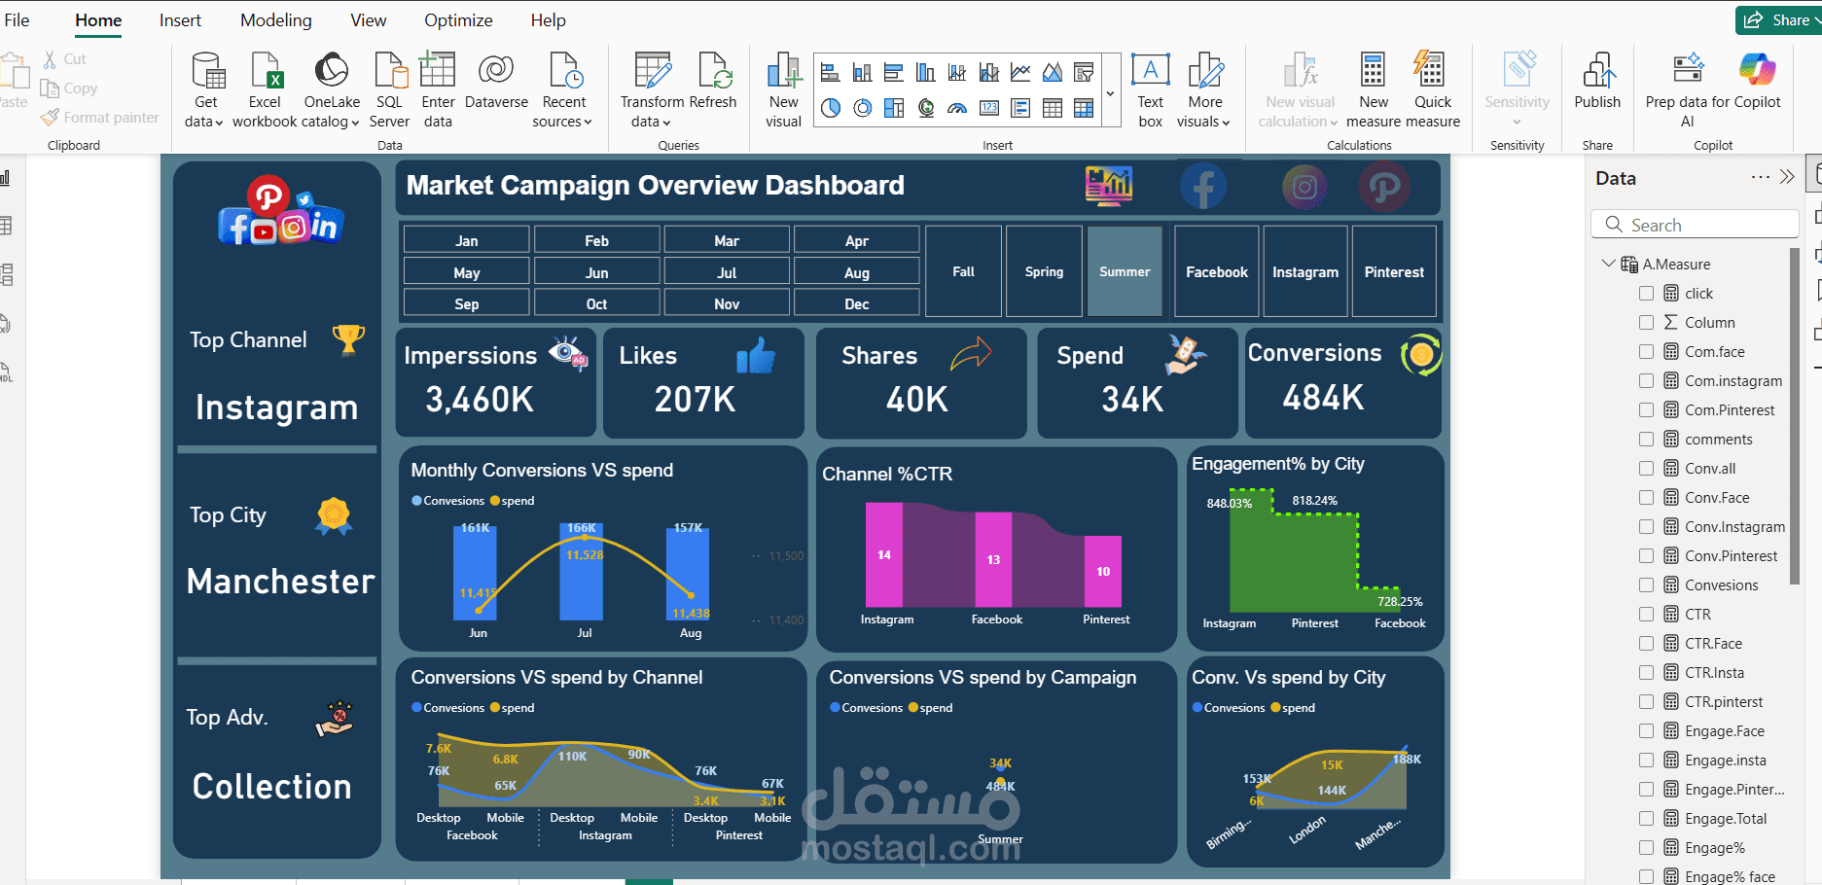The height and width of the screenshot is (885, 1822).
Task: Enable the Conv.Instagram checkbox
Action: [x=1646, y=526]
